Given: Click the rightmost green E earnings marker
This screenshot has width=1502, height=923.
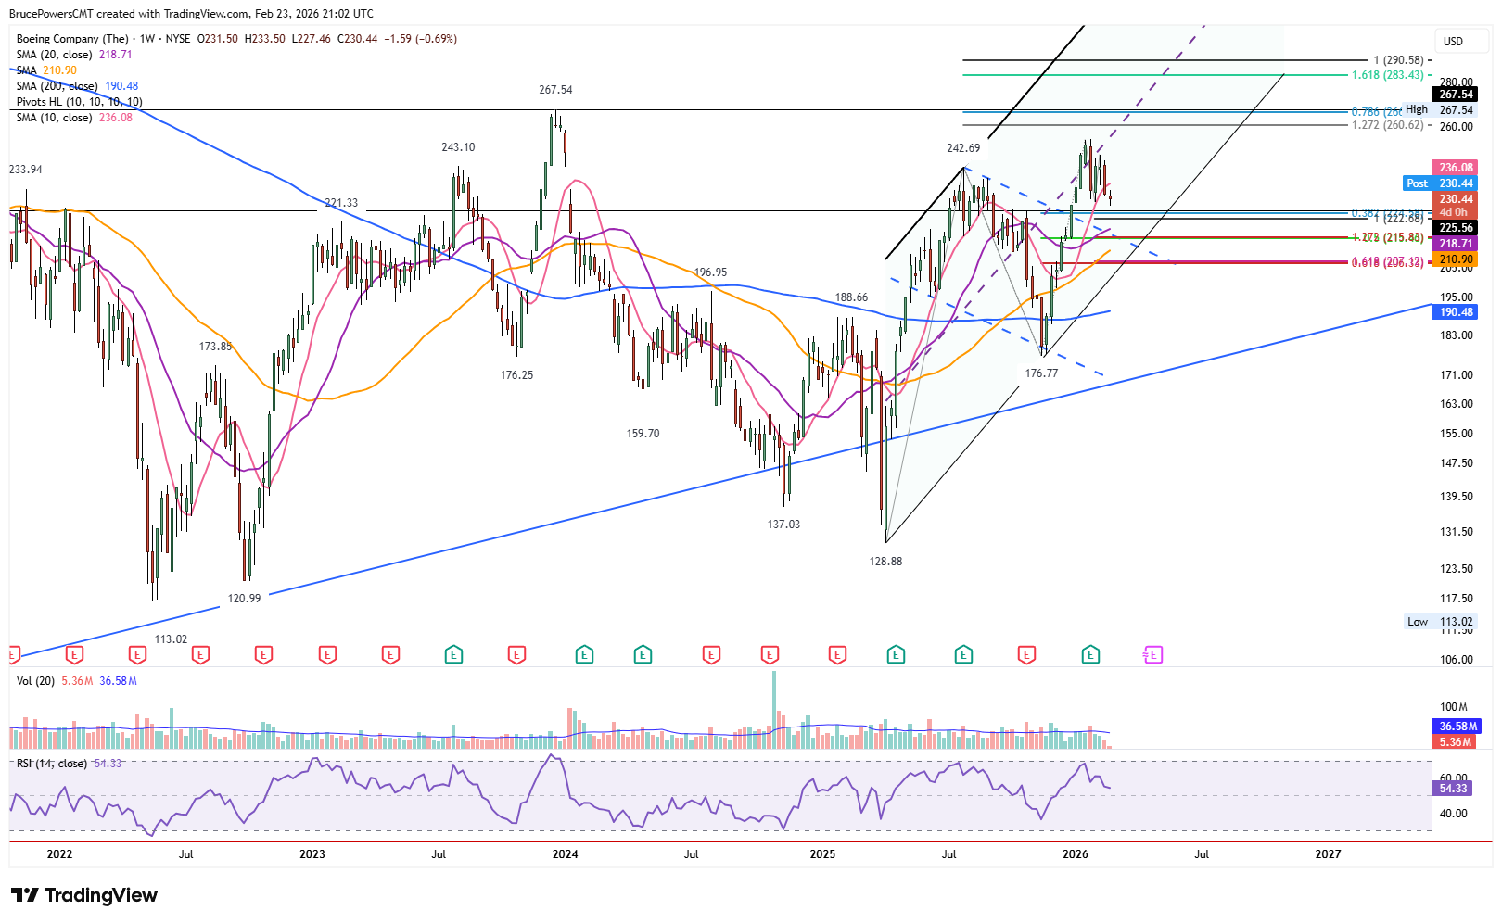Looking at the screenshot, I should point(1090,655).
